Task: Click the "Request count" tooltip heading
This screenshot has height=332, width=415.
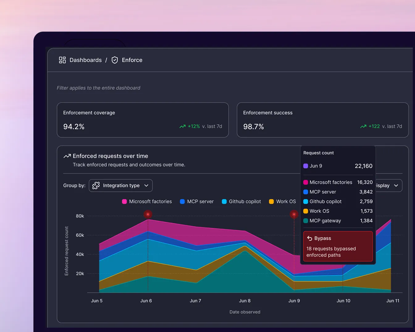Action: [x=318, y=153]
